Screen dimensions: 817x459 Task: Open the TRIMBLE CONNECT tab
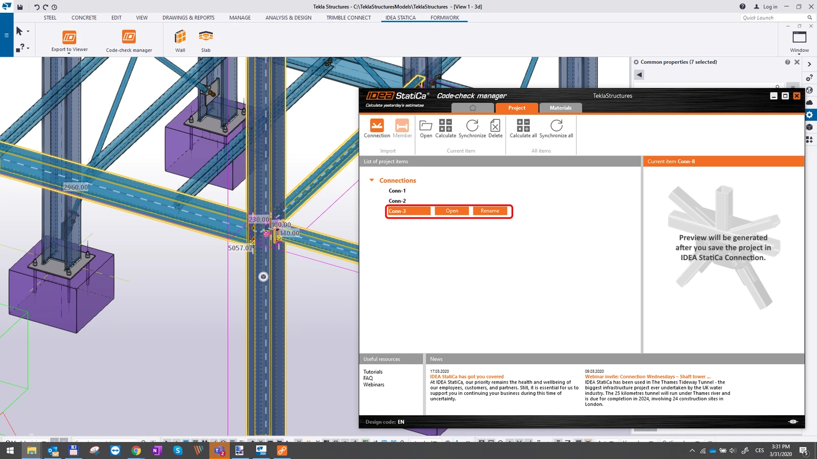point(349,18)
